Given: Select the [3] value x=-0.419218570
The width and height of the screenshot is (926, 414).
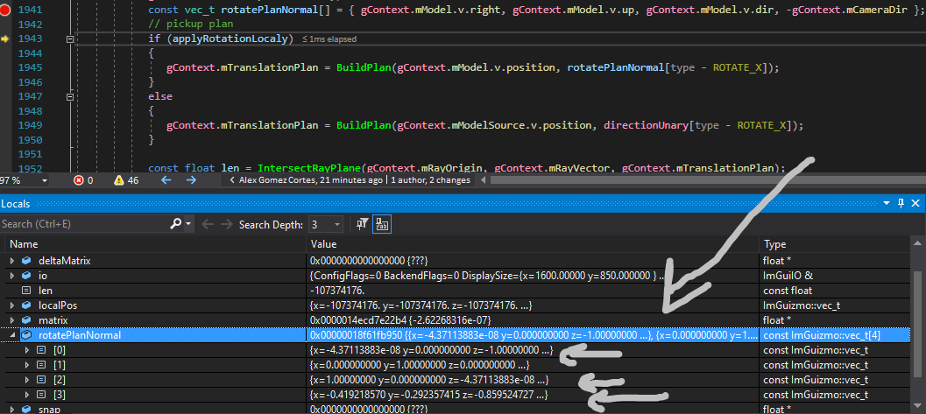Looking at the screenshot, I should [x=430, y=395].
